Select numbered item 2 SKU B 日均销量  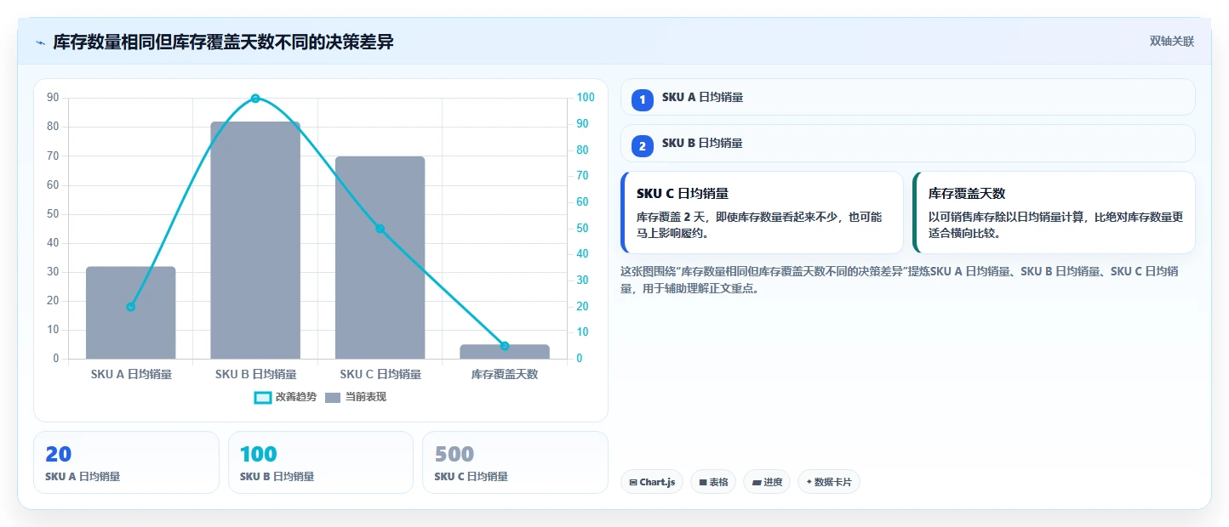pos(908,144)
